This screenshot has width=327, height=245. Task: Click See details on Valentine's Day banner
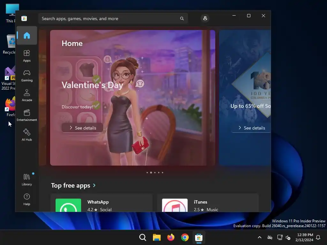(82, 128)
